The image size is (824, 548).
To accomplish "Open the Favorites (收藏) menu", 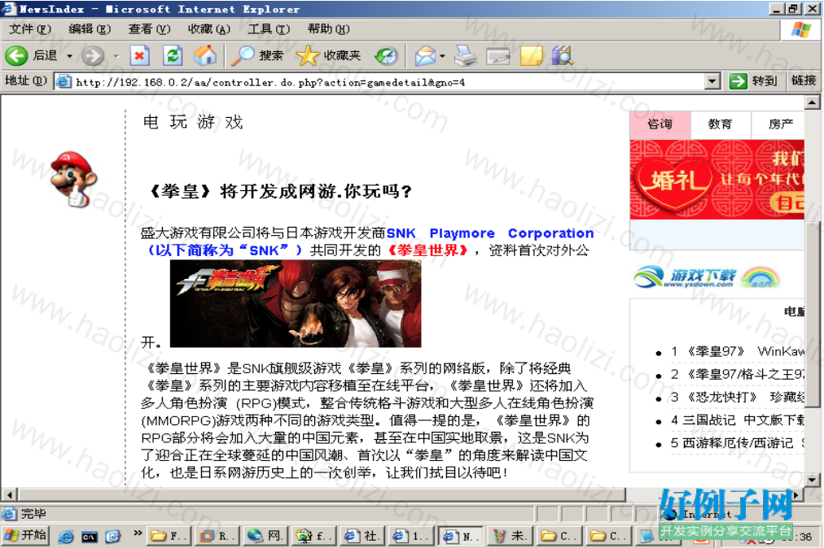I will click(x=209, y=29).
